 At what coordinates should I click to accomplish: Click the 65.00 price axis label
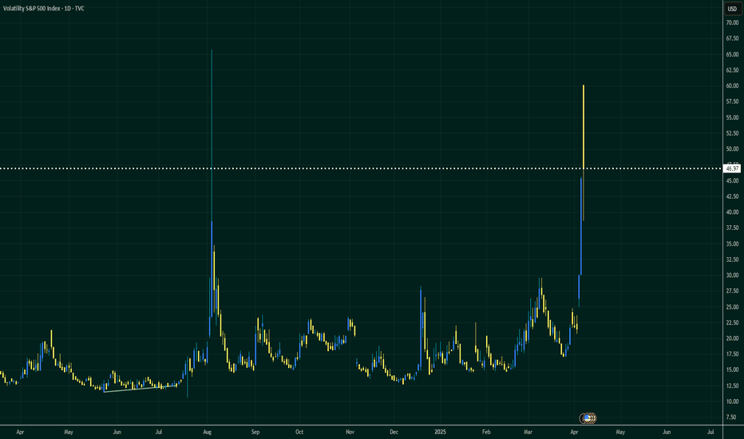click(733, 54)
